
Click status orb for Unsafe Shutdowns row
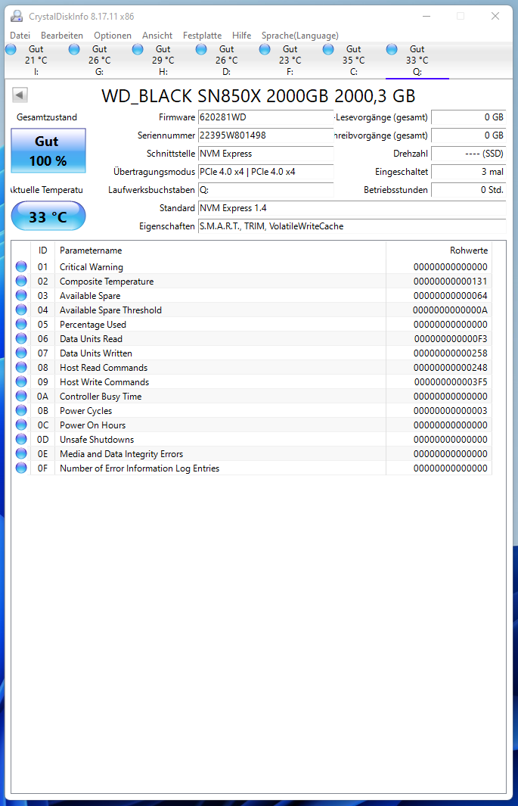[x=21, y=439]
